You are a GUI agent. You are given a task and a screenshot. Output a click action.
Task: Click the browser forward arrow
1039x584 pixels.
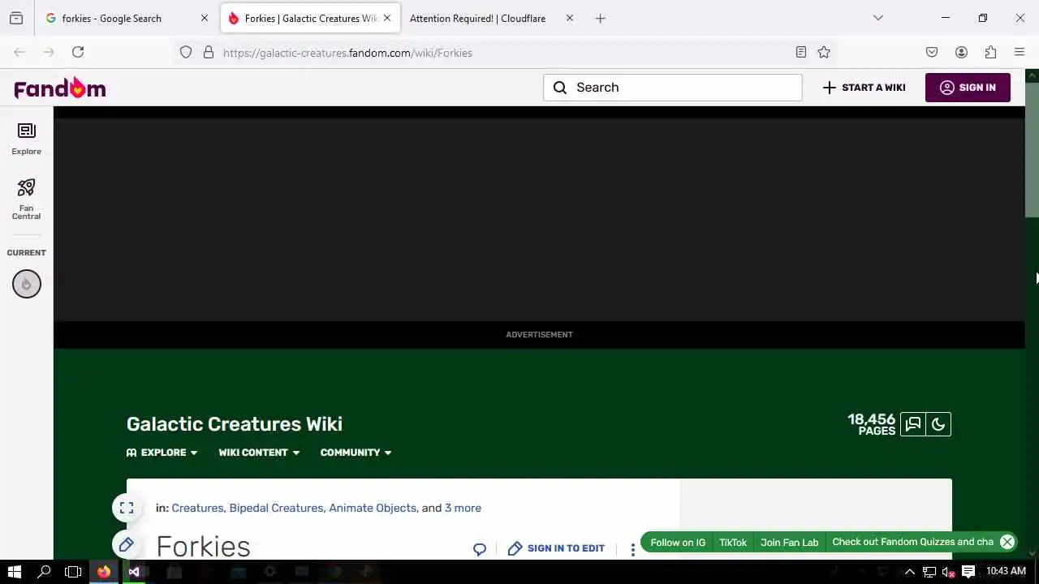49,52
